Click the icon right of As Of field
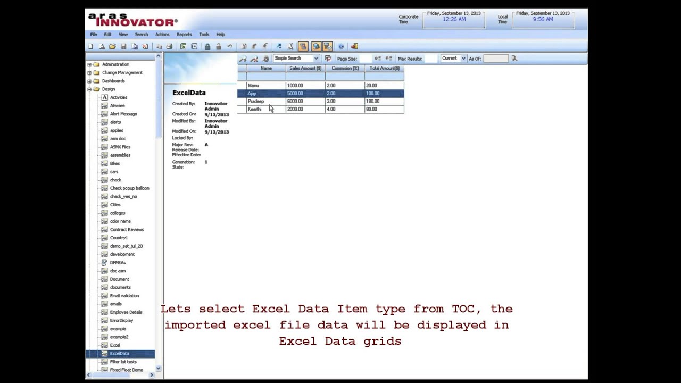Image resolution: width=681 pixels, height=383 pixels. coord(514,59)
